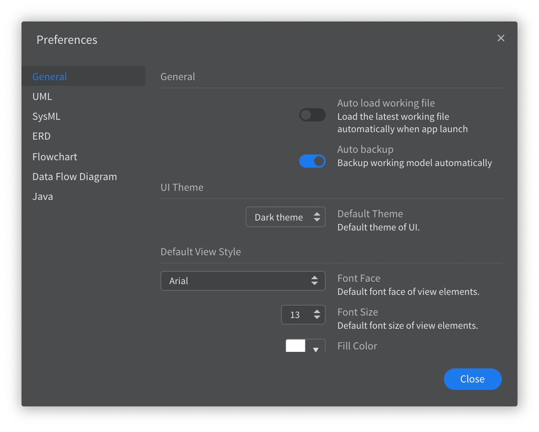Enable Auto load working file toggle
539x432 pixels.
312,115
